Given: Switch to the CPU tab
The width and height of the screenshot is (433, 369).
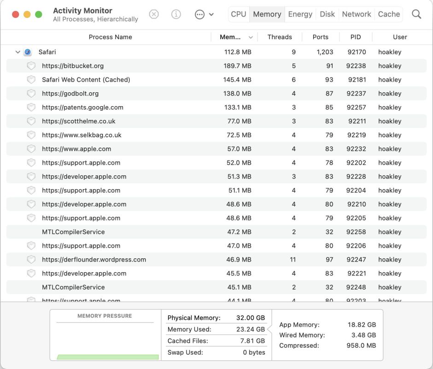Looking at the screenshot, I should click(x=239, y=14).
